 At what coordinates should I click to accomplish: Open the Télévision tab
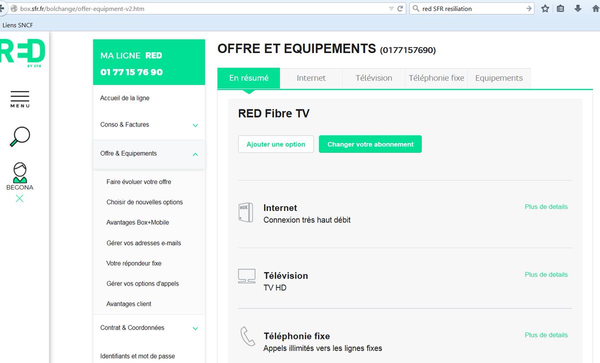pos(374,78)
